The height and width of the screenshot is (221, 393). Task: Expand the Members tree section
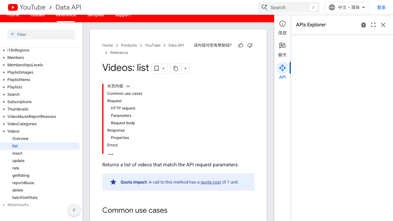coord(4,58)
